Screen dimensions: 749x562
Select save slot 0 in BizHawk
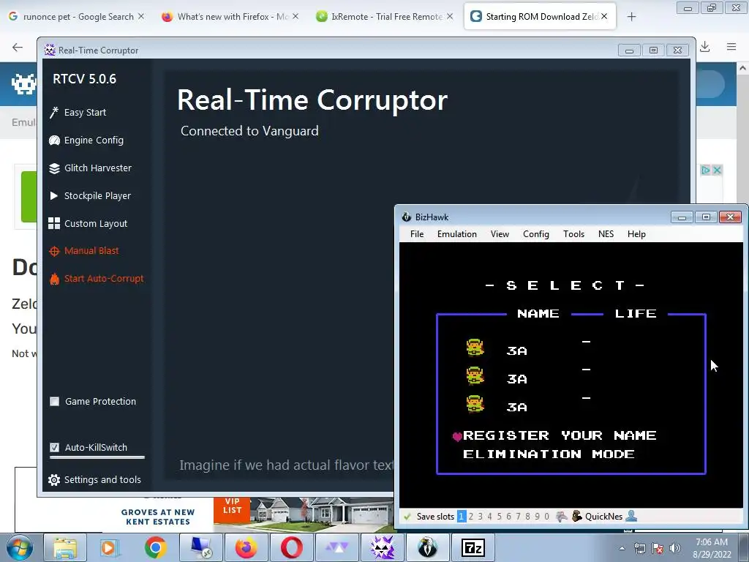pos(547,517)
